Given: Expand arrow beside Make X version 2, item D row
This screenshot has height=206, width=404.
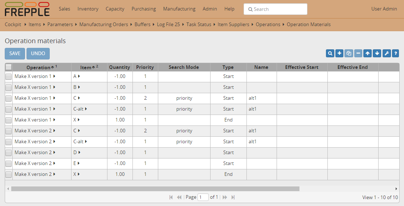Looking at the screenshot, I should [x=54, y=152].
